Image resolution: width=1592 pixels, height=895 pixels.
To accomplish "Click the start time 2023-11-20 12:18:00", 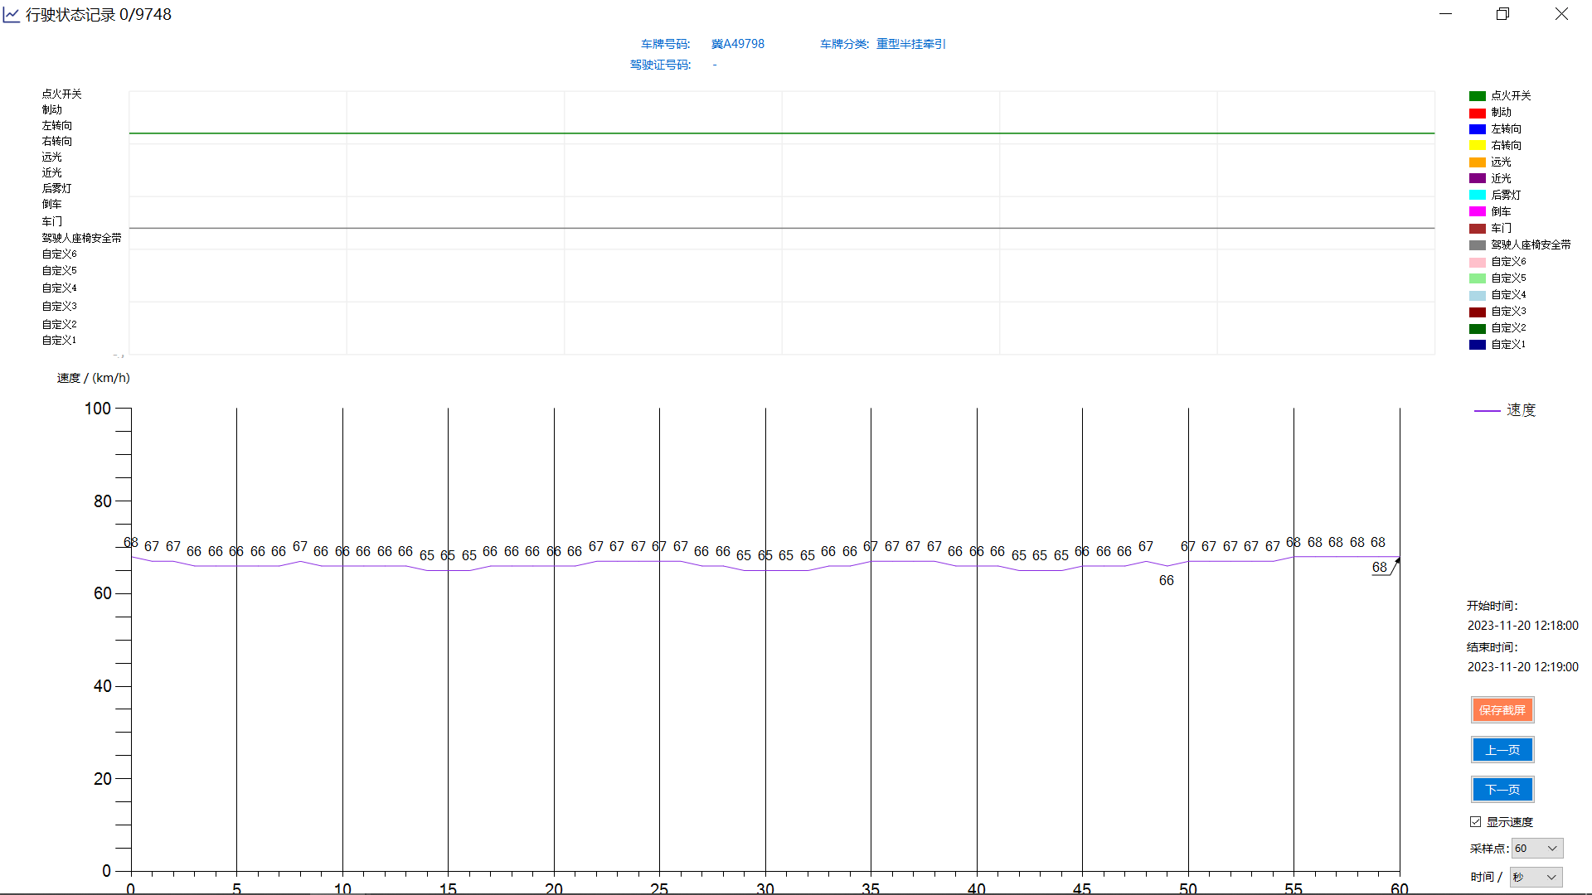I will [1522, 626].
